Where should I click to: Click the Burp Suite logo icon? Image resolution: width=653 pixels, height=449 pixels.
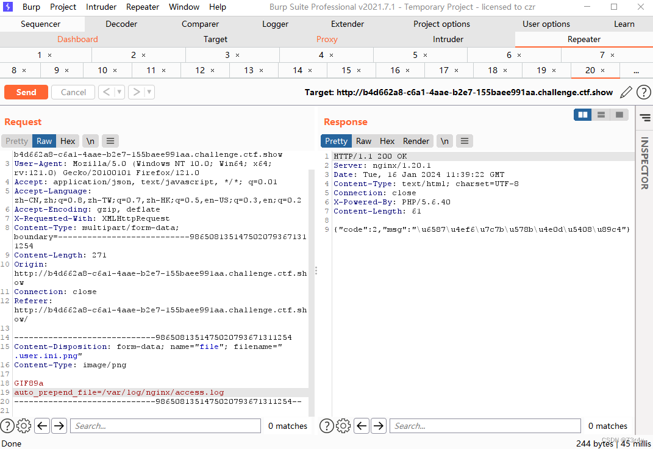(7, 7)
